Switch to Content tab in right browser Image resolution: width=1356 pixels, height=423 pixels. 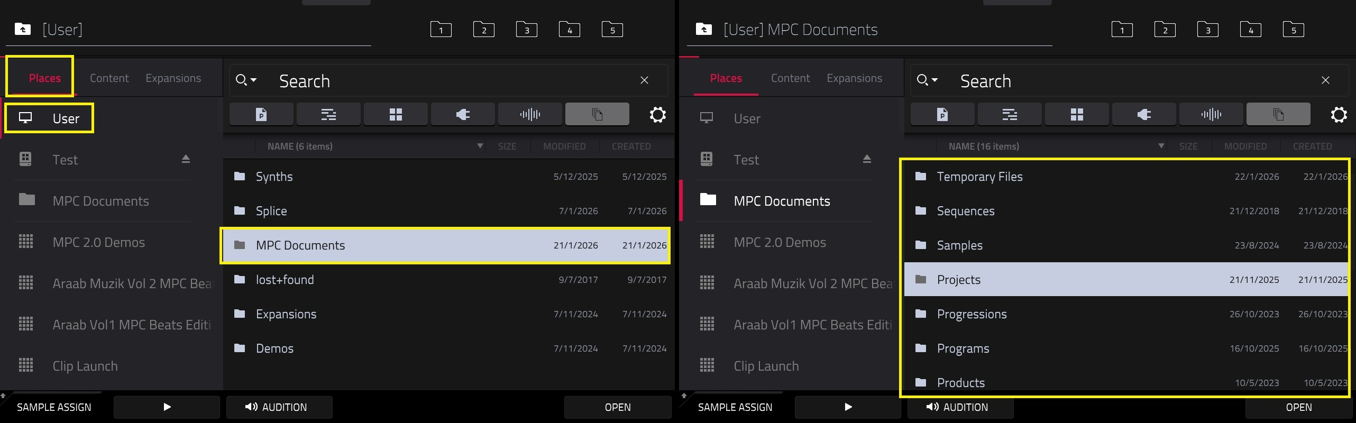click(790, 78)
